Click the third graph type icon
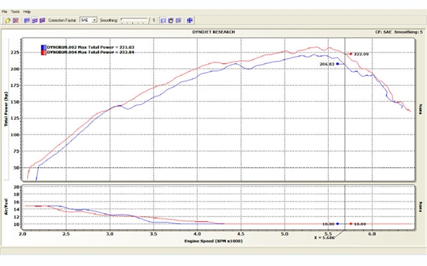 pos(42,21)
